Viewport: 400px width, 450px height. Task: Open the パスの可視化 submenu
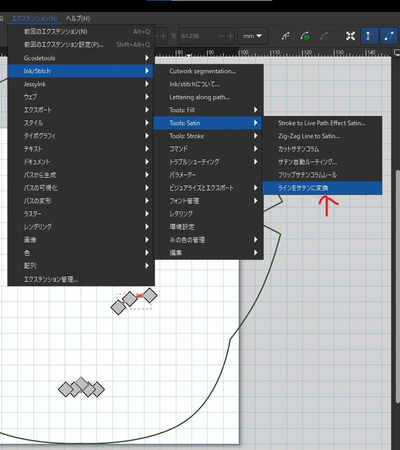click(81, 188)
